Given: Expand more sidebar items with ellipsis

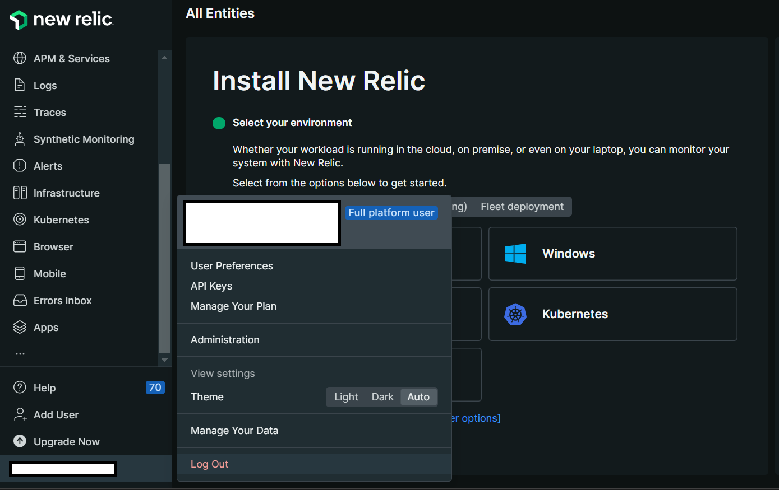Looking at the screenshot, I should point(20,354).
